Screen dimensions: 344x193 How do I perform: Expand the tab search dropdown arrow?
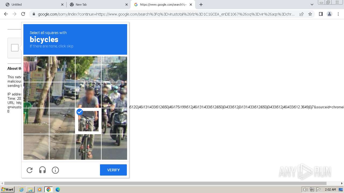click(x=312, y=5)
